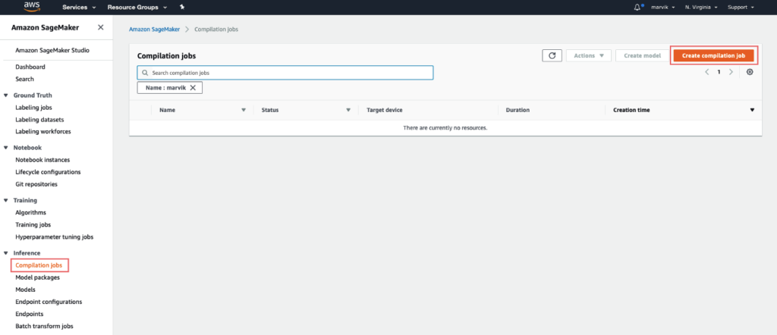Open Endpoints page
777x335 pixels.
pos(30,315)
